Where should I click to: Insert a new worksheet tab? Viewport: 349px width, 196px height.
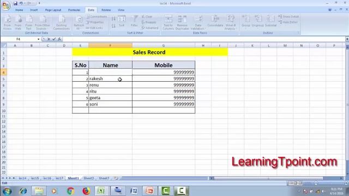coord(116,178)
